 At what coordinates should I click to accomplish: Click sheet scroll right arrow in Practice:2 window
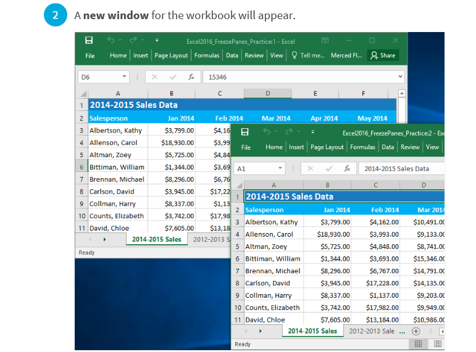click(260, 331)
